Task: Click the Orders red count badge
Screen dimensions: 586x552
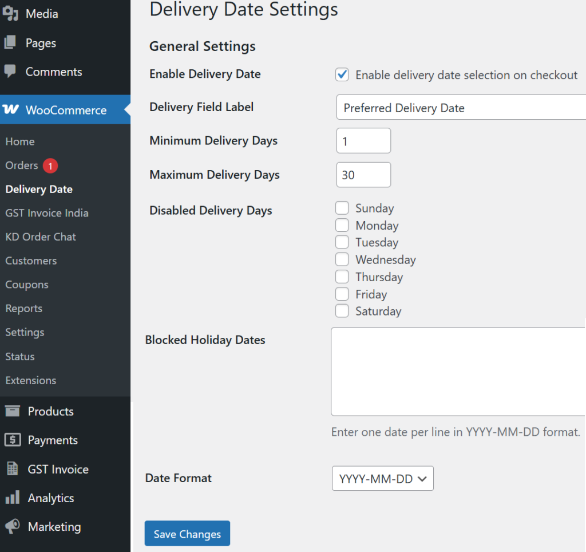Action: (x=50, y=165)
